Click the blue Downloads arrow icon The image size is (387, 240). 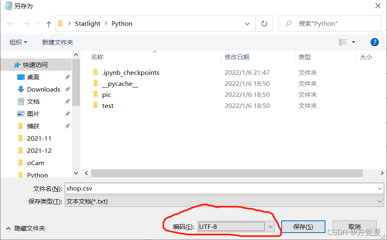(21, 89)
